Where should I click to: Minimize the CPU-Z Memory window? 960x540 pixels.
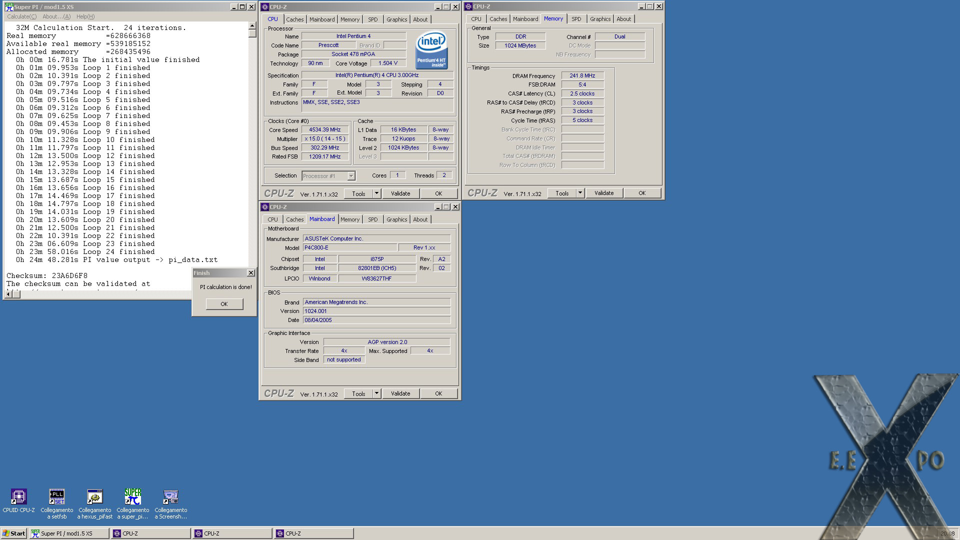(641, 6)
